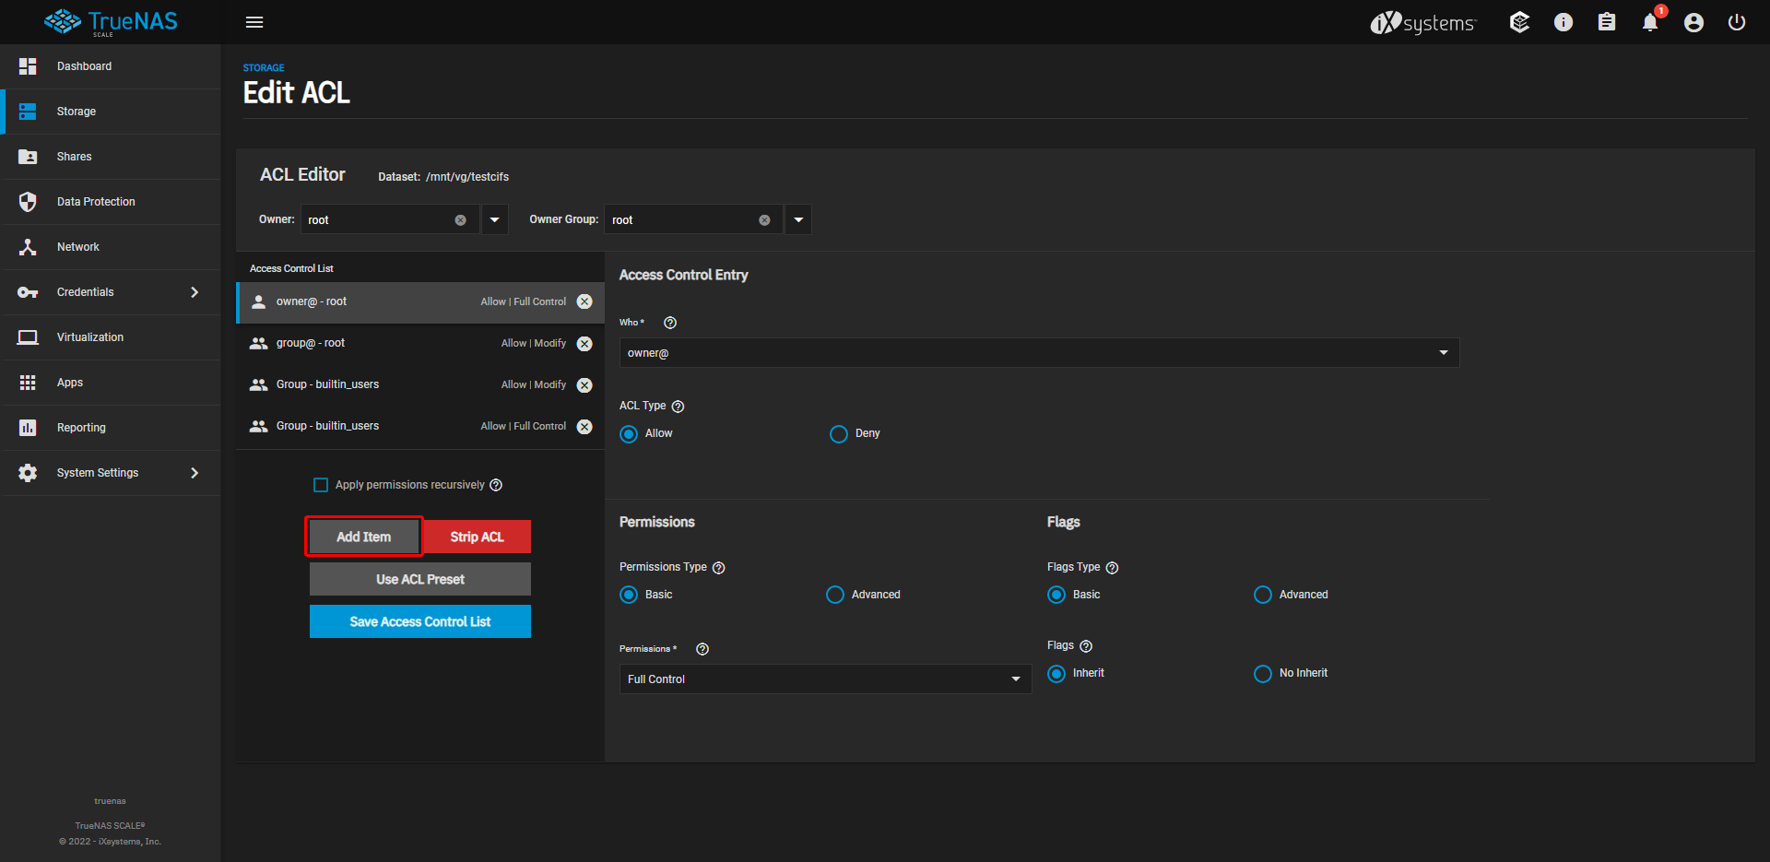Viewport: 1770px width, 862px height.
Task: Clear the Owner Group field value
Action: click(764, 220)
